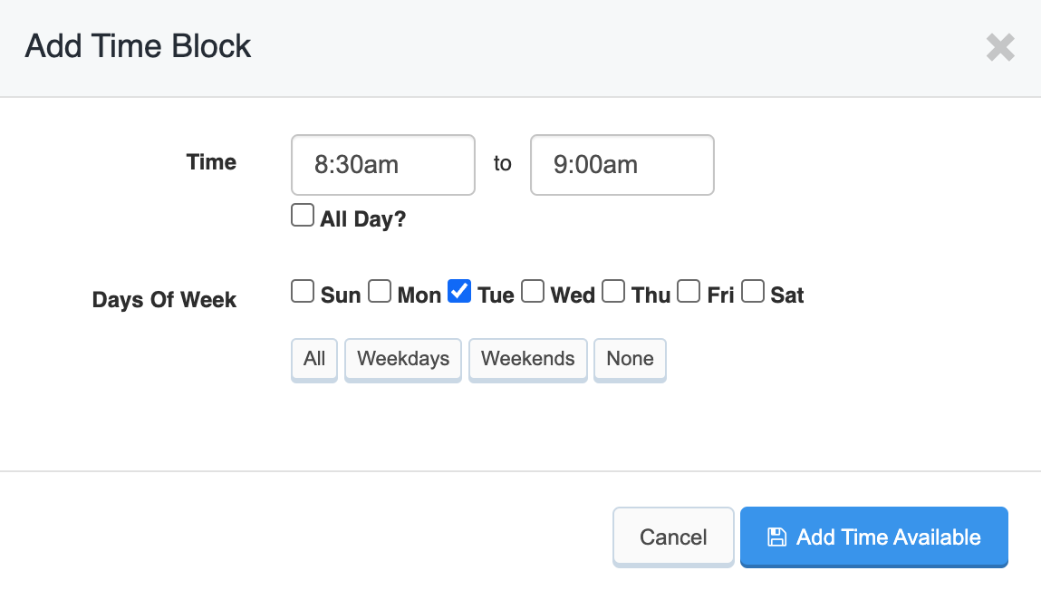The image size is (1041, 590).
Task: Tick the Wed day checkbox
Action: coord(533,291)
